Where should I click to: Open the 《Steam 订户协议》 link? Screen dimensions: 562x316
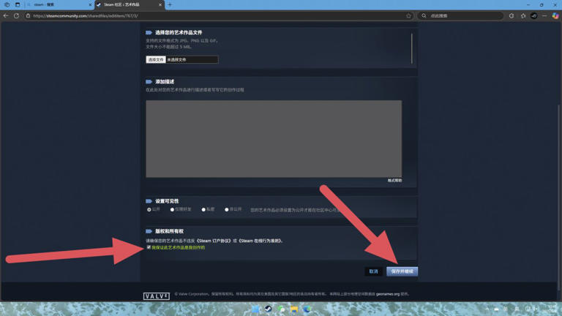click(214, 241)
